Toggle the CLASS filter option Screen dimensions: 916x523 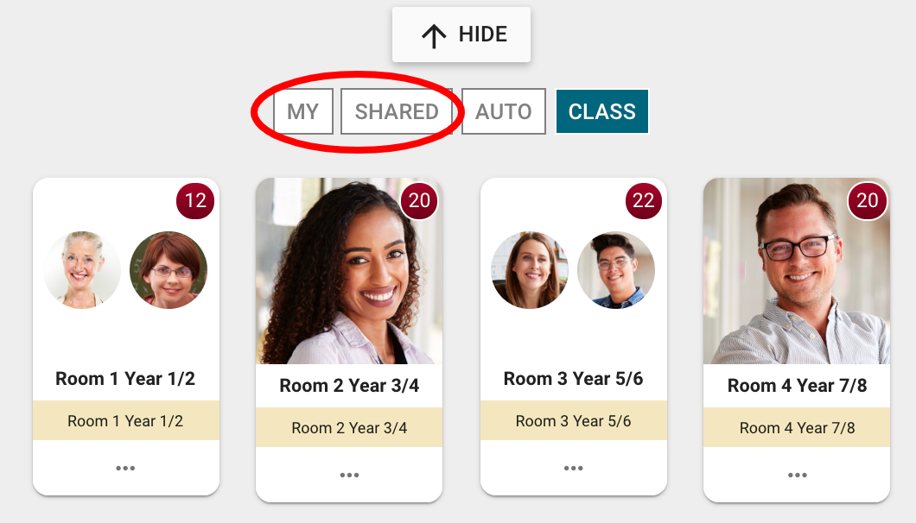[x=602, y=111]
